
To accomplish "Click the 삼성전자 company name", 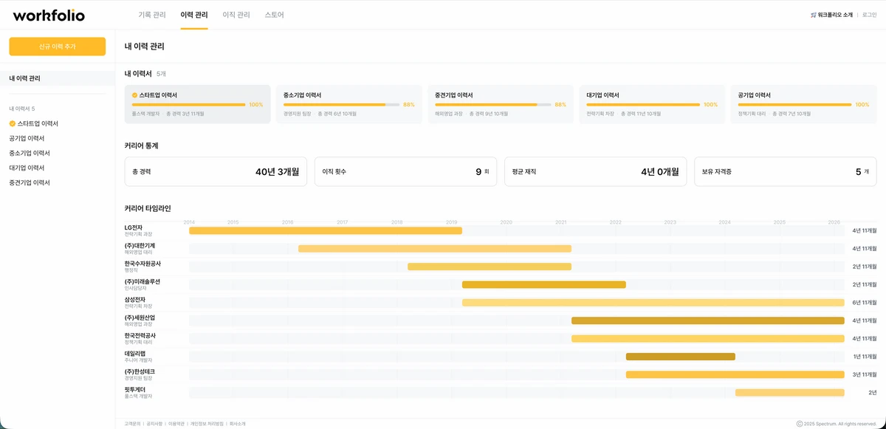I will pos(135,299).
